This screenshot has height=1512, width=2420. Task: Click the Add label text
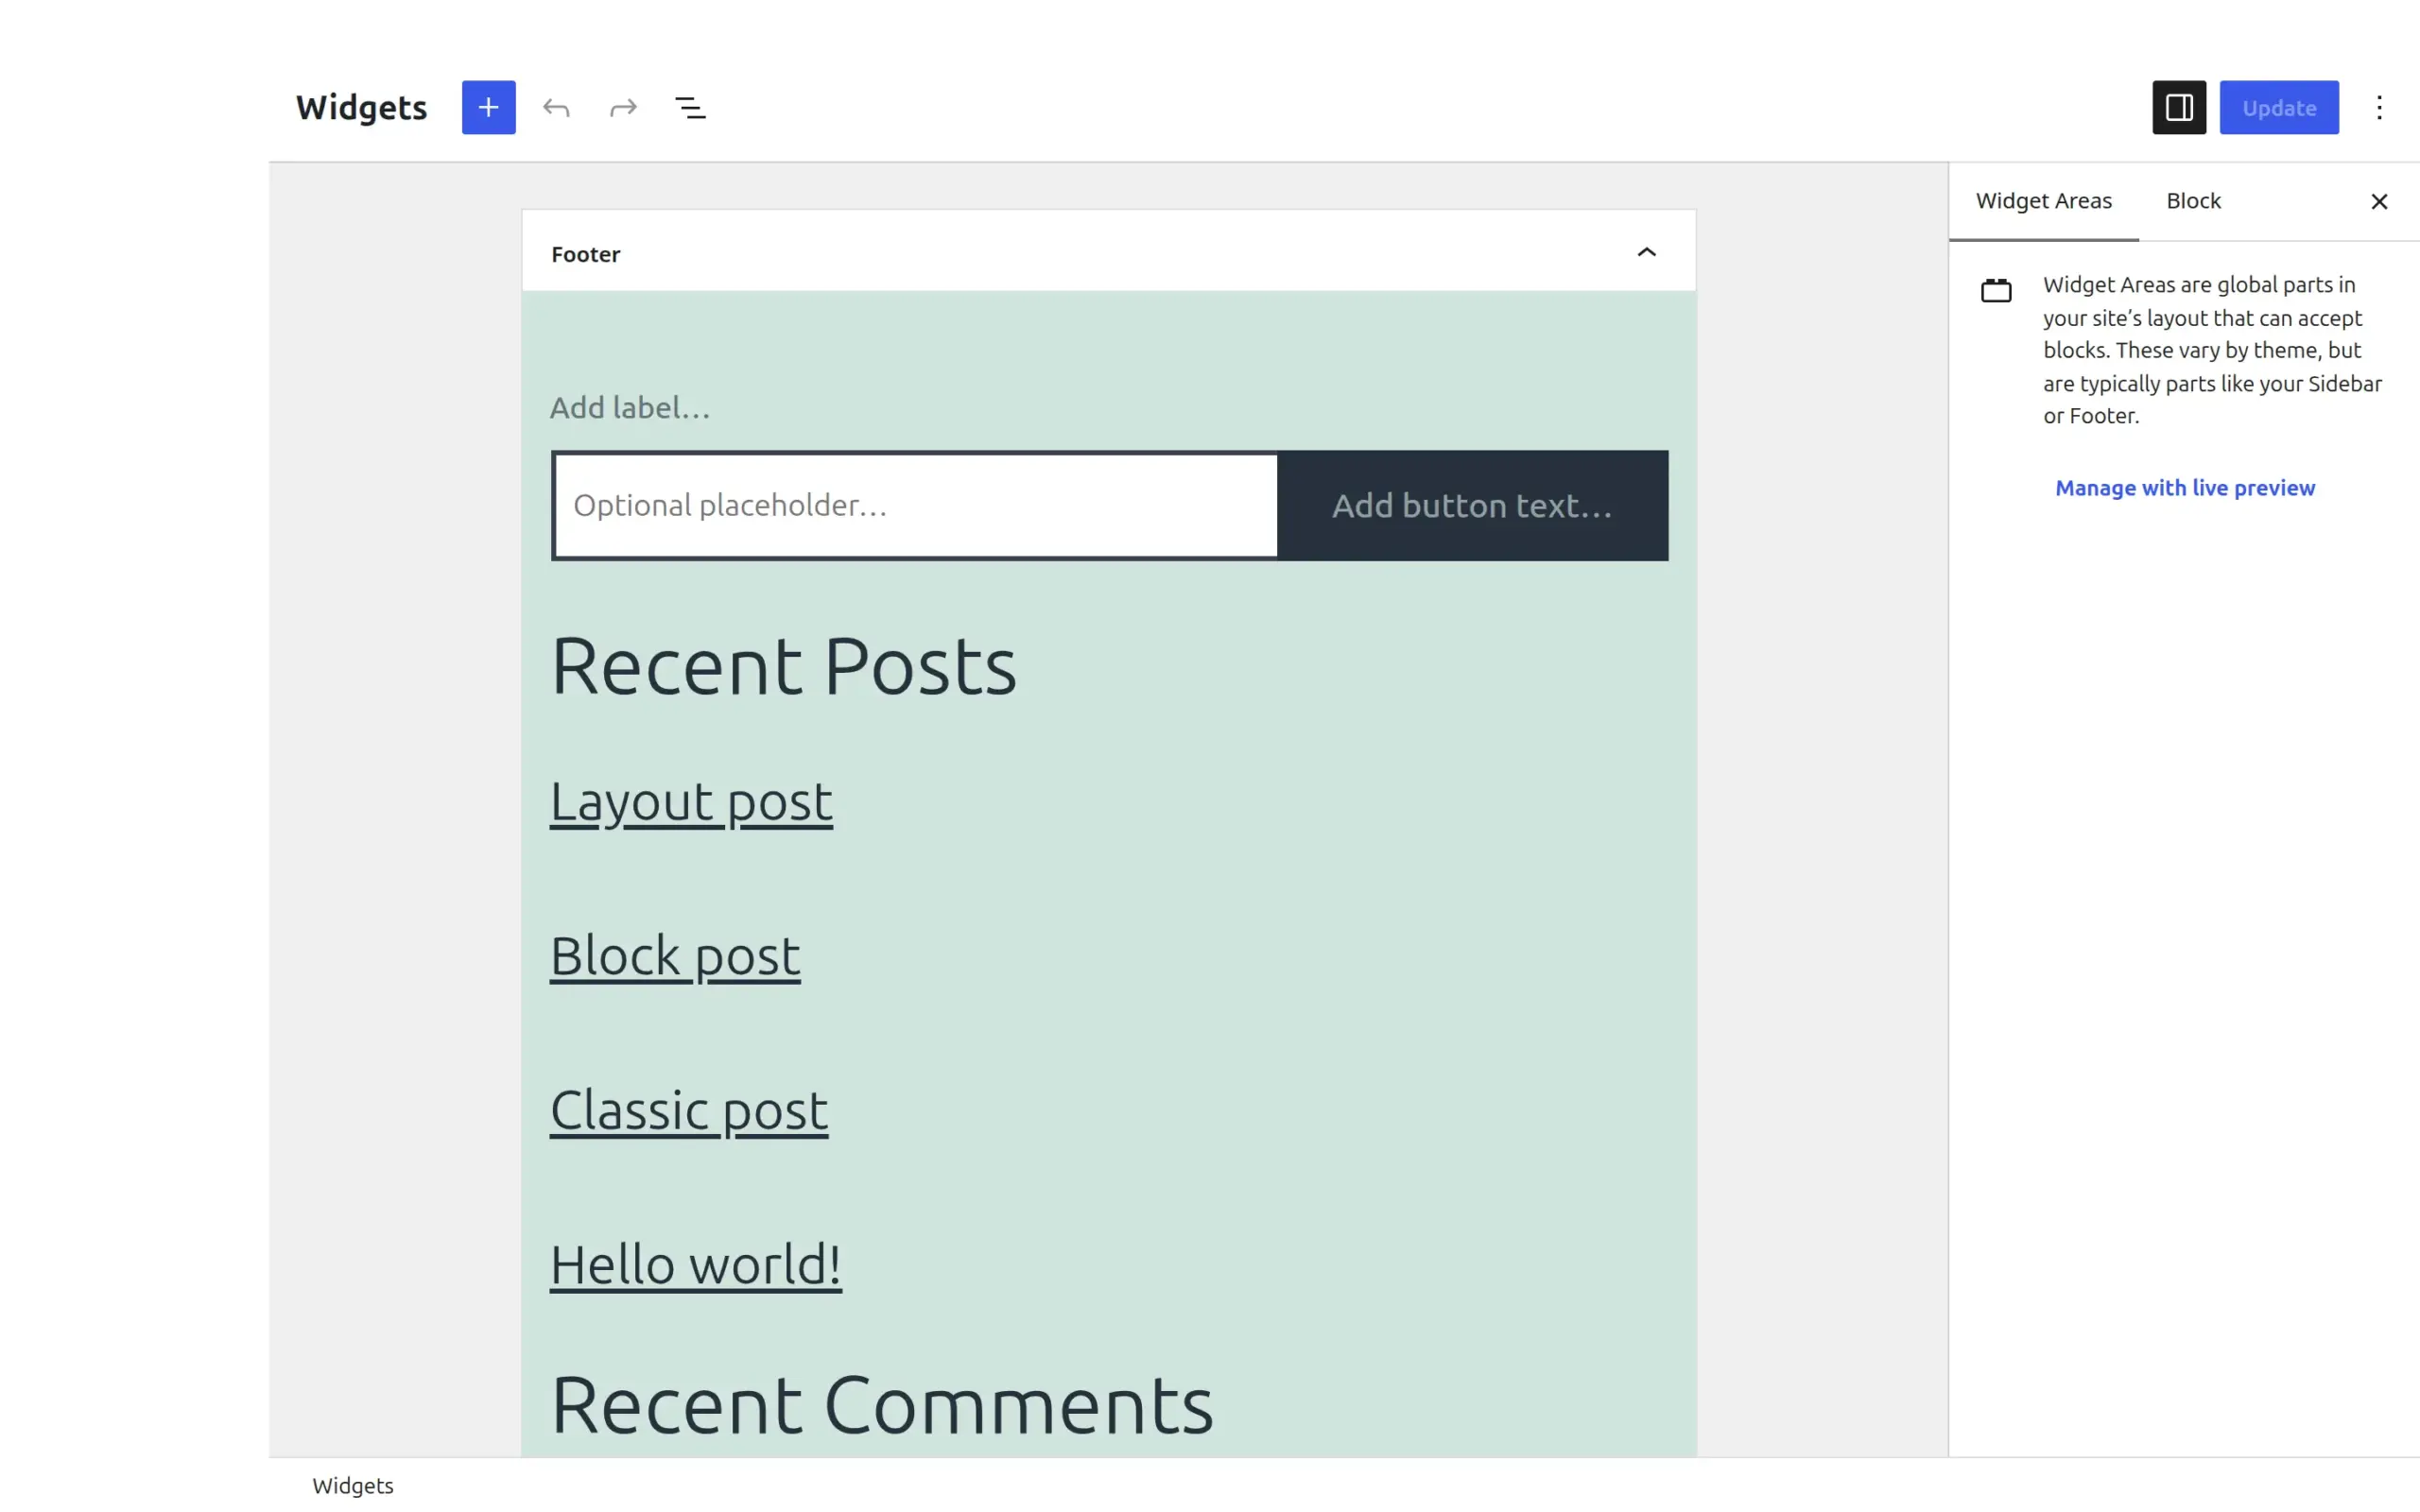coord(630,408)
